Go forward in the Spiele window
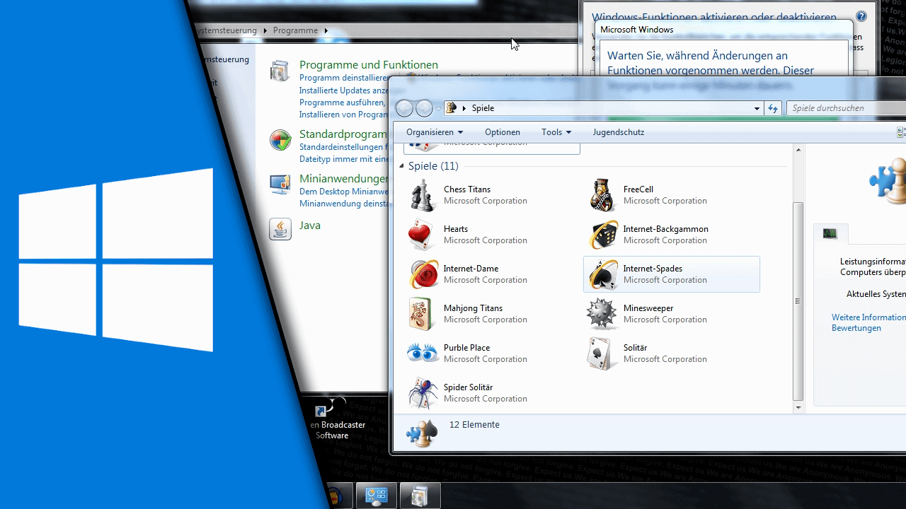The height and width of the screenshot is (509, 906). (424, 108)
